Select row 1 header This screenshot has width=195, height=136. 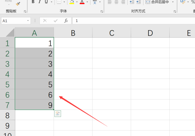click(x=7, y=43)
